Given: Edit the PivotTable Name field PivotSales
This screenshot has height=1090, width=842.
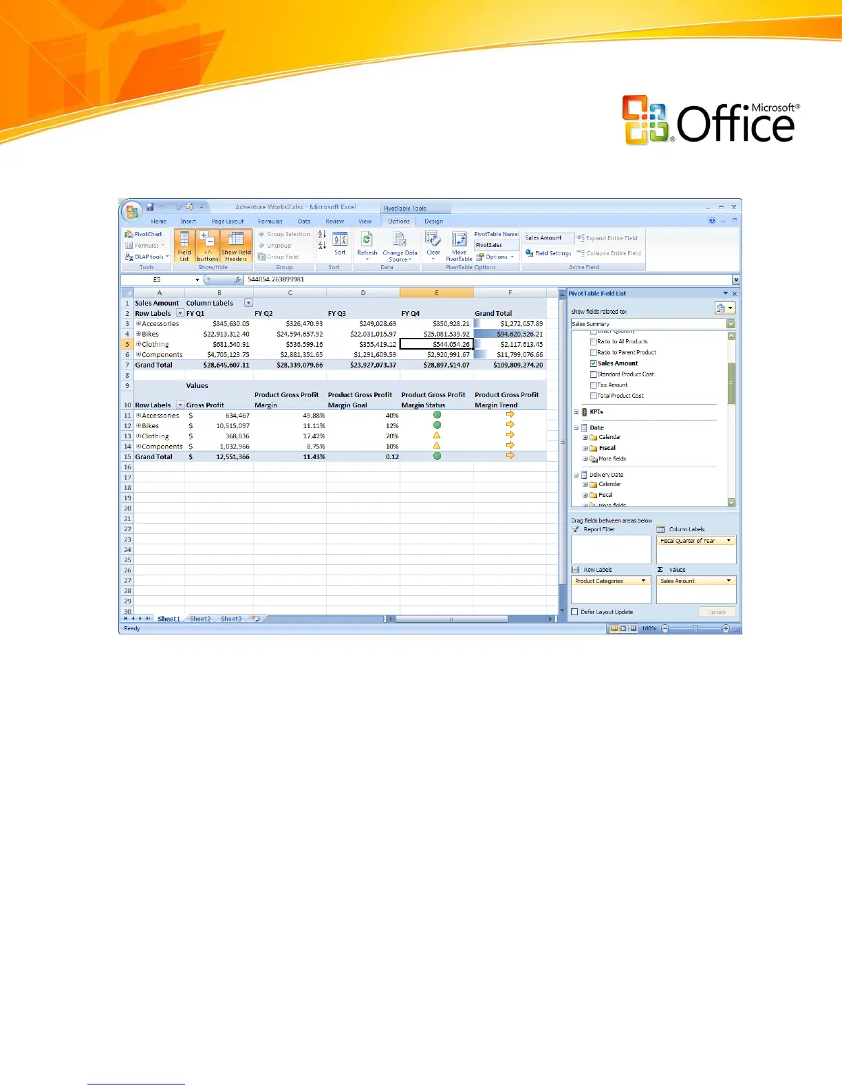Looking at the screenshot, I should tap(496, 245).
